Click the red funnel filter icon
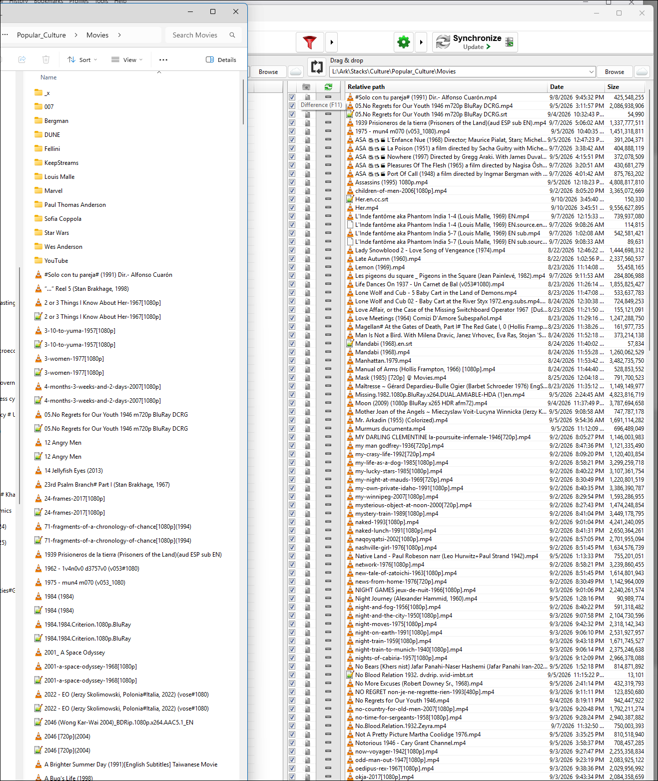 click(x=310, y=42)
